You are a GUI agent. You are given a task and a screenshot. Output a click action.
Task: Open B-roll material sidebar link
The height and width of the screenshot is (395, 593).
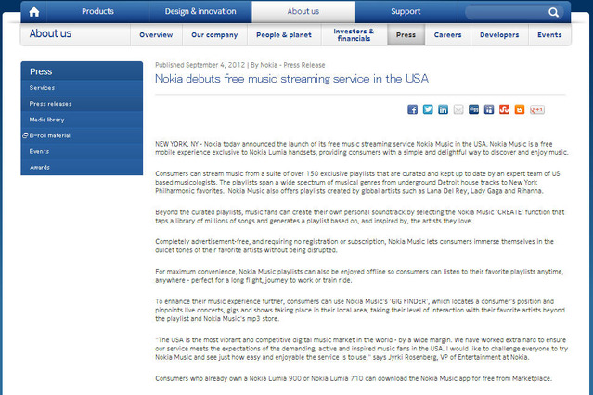(x=82, y=135)
